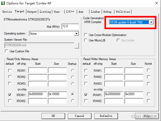This screenshot has height=121, width=161.
Task: Check the ROM2 default checkbox
Action: point(10,77)
